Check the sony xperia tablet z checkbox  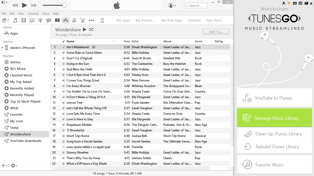tap(64, 147)
